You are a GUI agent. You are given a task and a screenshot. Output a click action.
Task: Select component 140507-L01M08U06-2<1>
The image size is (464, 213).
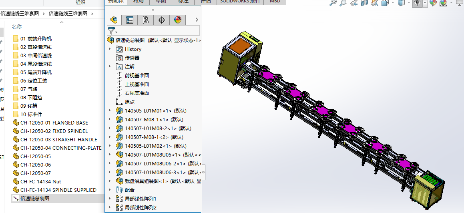[158, 163]
